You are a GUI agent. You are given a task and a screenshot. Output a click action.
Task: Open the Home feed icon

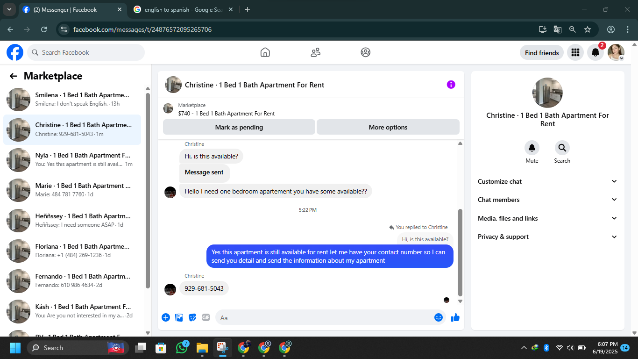(x=265, y=52)
